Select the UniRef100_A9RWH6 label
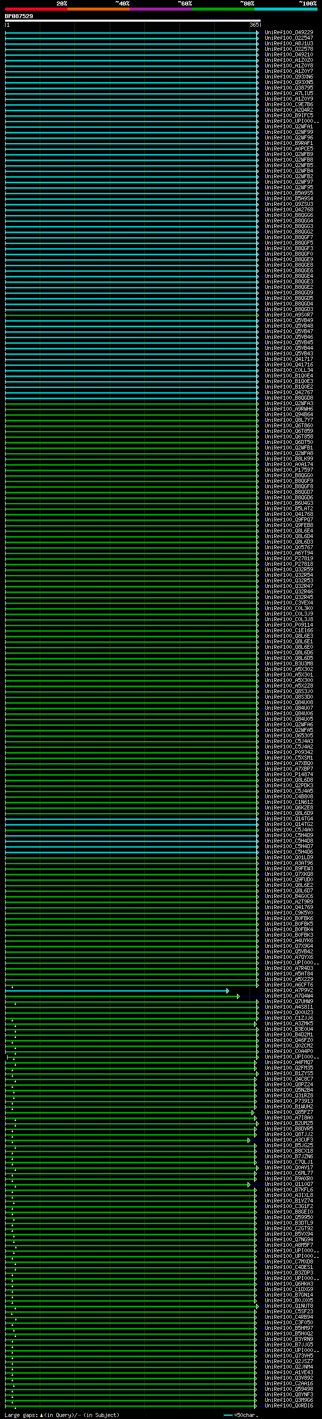322x1419 pixels. pyautogui.click(x=289, y=409)
